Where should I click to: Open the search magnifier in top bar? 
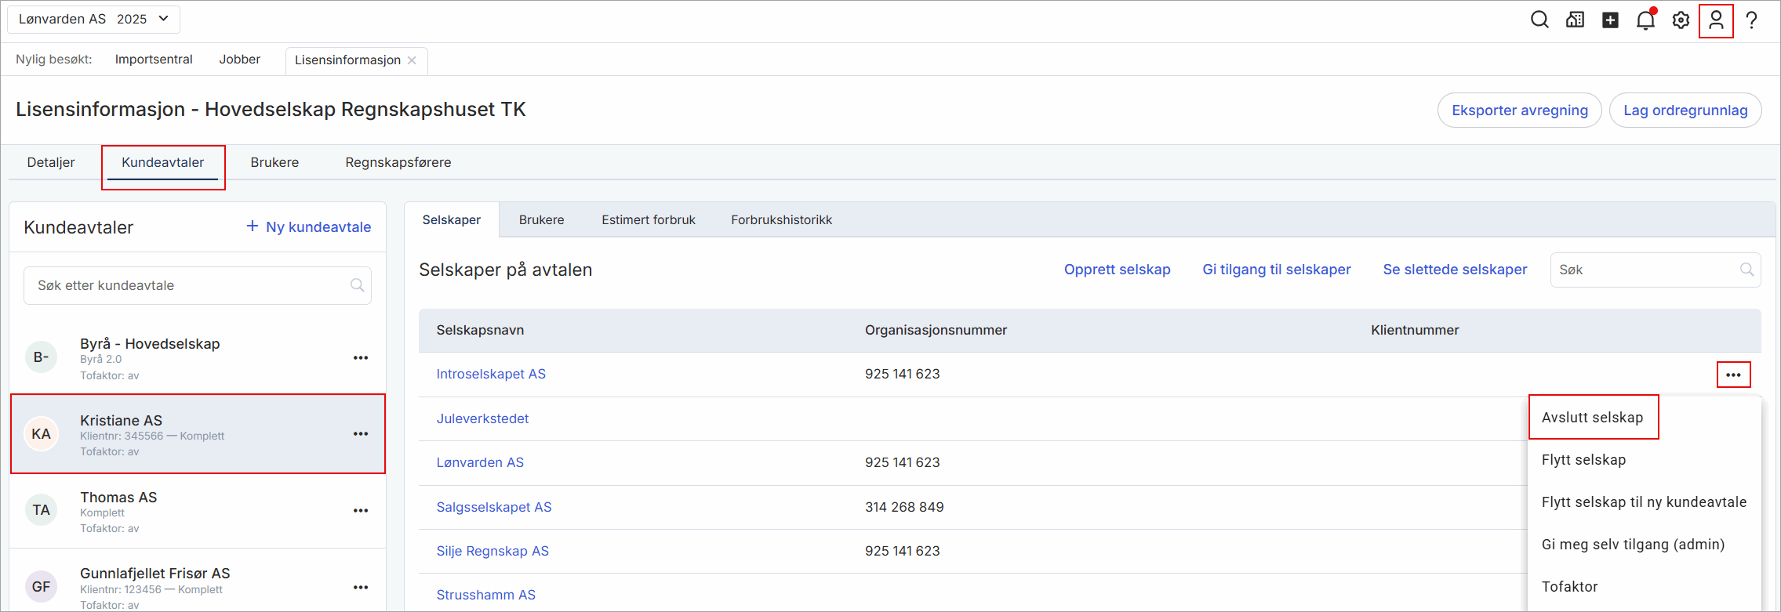1539,20
